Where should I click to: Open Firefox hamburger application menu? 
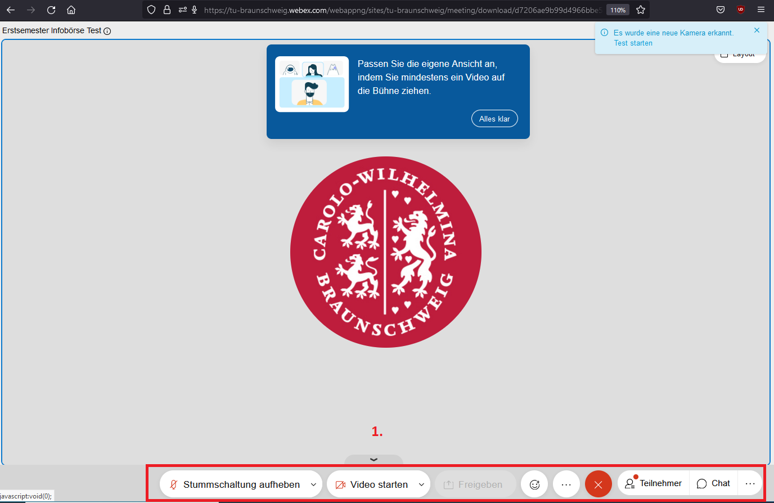(761, 10)
